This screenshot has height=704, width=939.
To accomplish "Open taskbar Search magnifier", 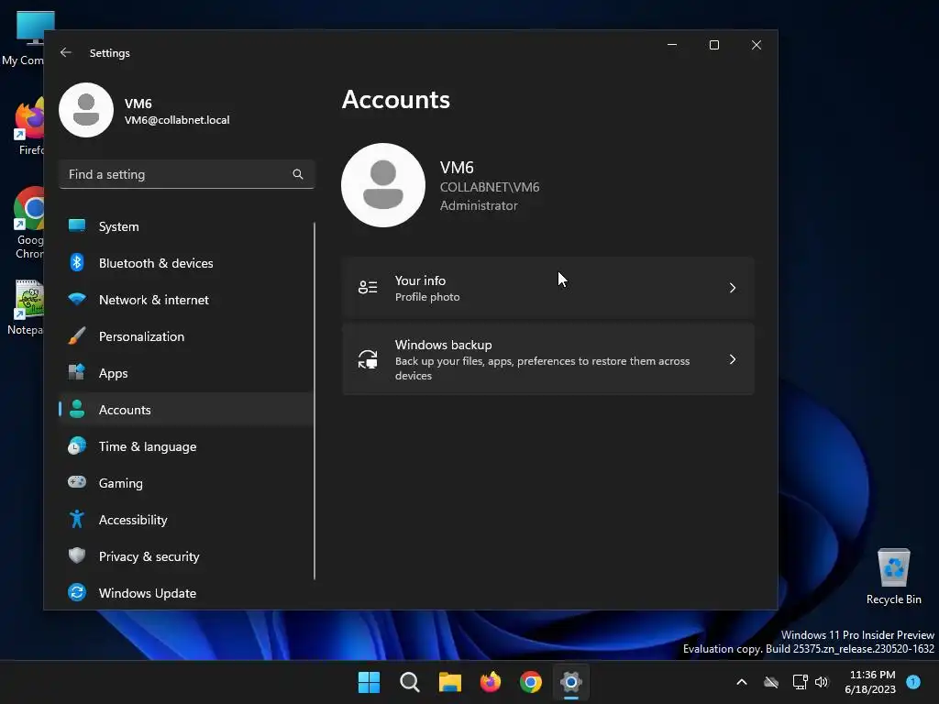I will [410, 682].
